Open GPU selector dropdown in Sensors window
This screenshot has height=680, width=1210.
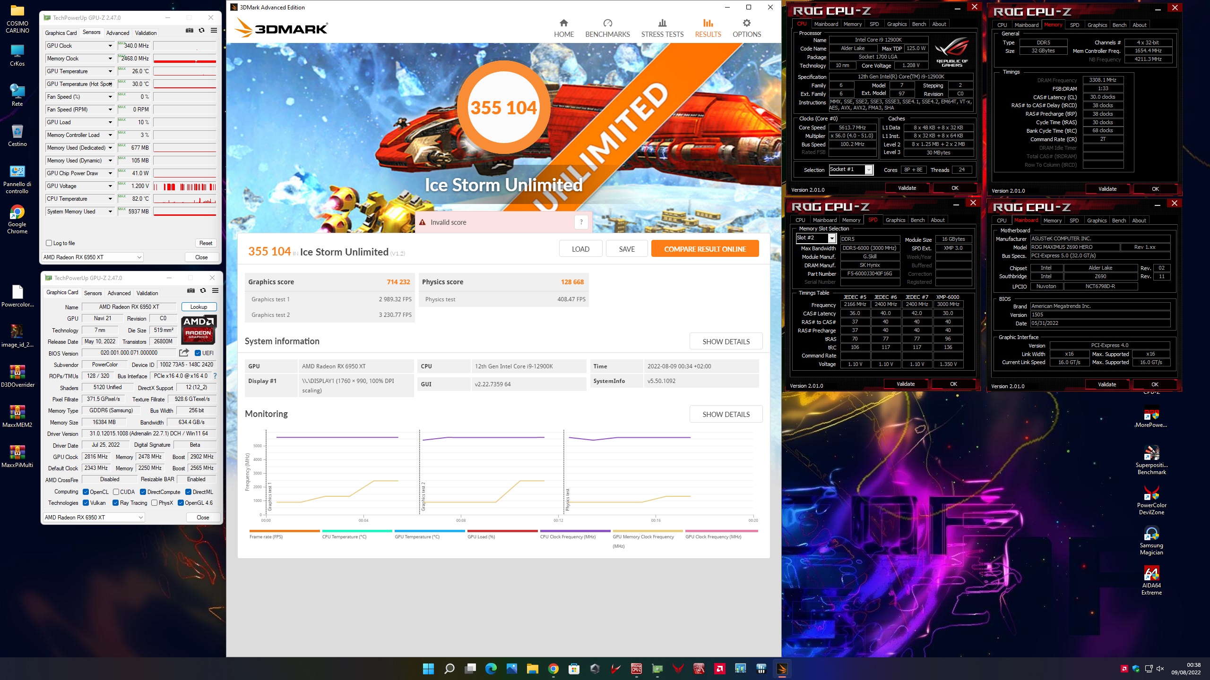tap(93, 257)
